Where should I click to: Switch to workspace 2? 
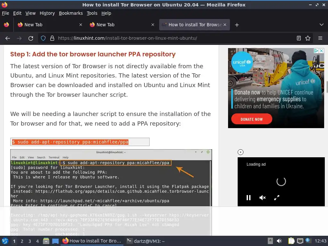tap(22, 241)
